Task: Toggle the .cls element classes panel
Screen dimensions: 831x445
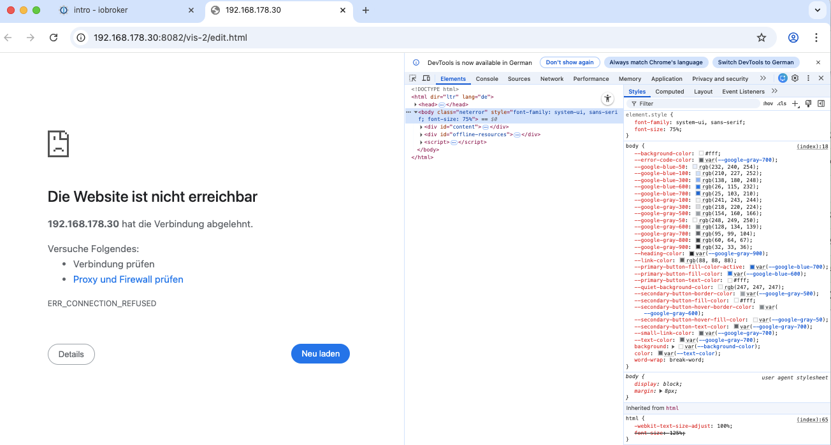Action: (x=781, y=103)
